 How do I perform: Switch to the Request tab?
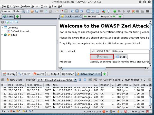point(91,16)
